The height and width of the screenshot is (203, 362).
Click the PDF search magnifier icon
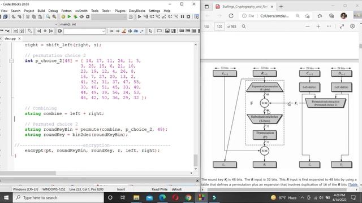244,27
